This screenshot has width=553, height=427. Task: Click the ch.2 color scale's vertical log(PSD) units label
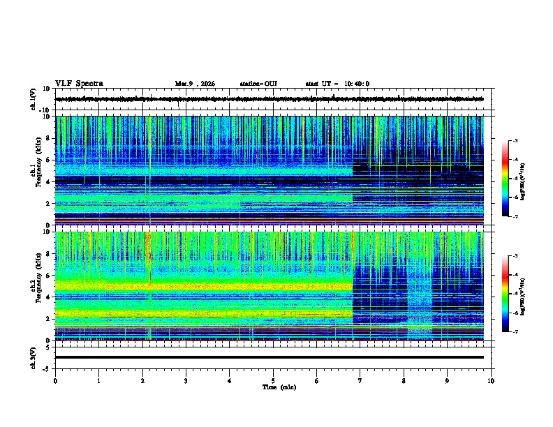[x=523, y=297]
